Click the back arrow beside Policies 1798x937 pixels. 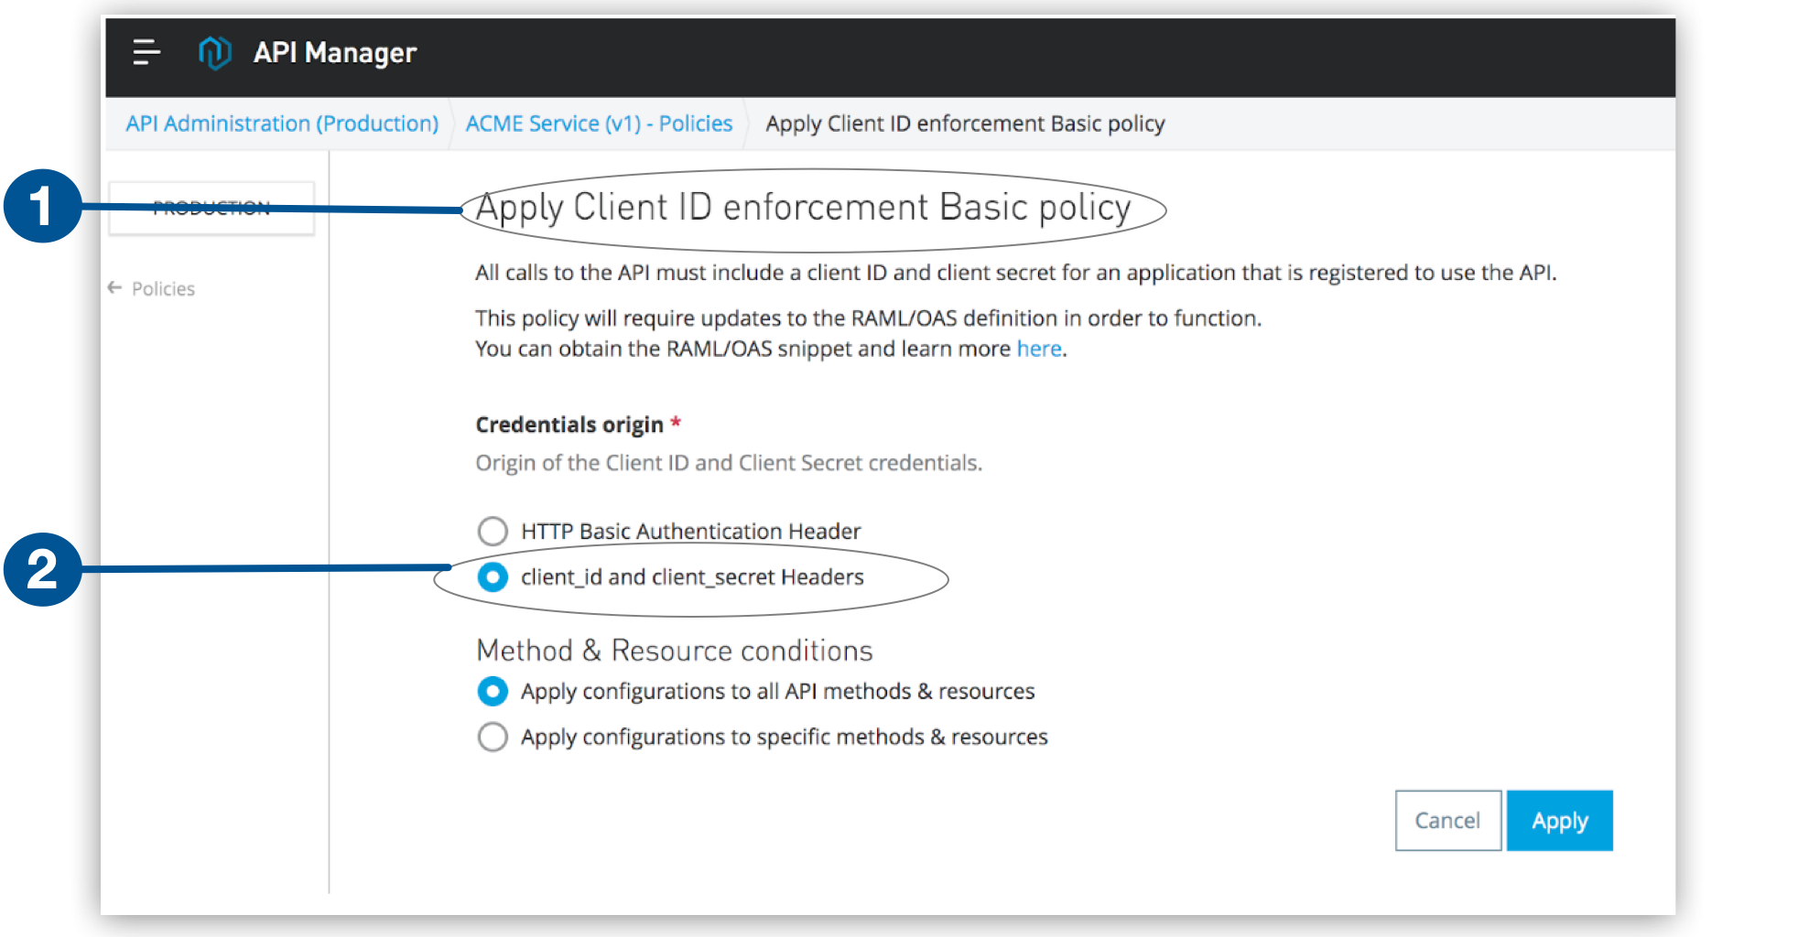click(114, 287)
